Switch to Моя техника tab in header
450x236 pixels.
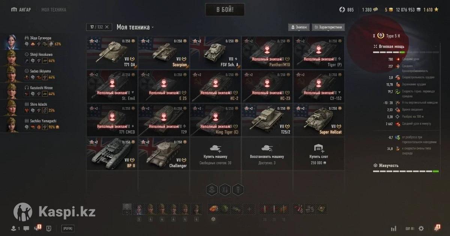(x=54, y=10)
